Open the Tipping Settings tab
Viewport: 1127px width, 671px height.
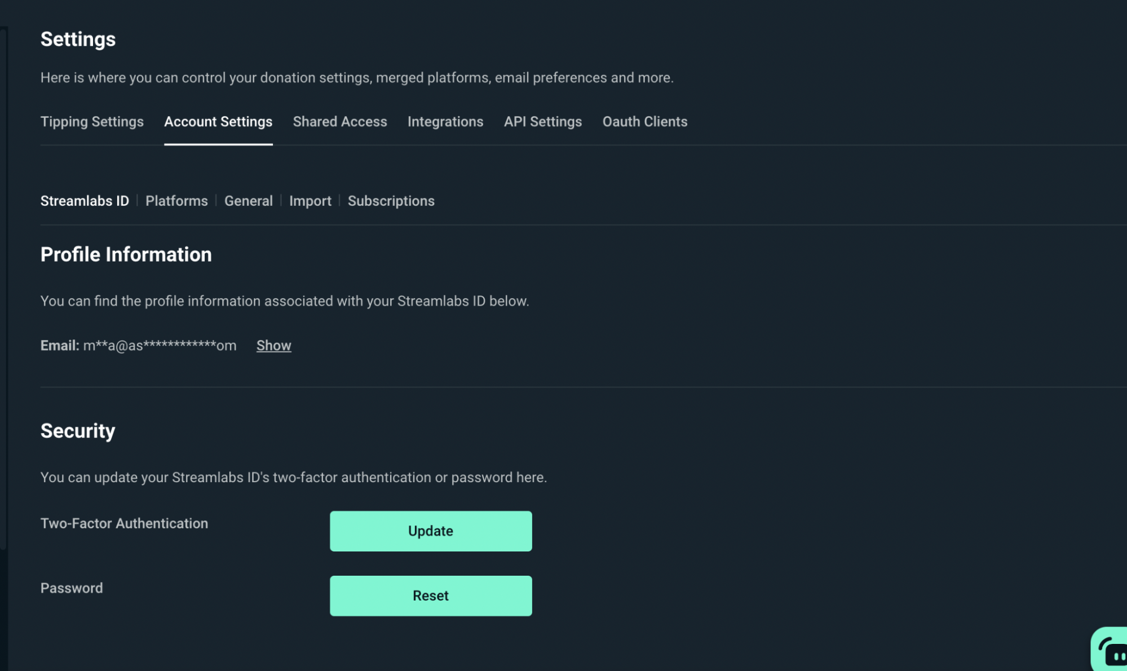pos(91,121)
